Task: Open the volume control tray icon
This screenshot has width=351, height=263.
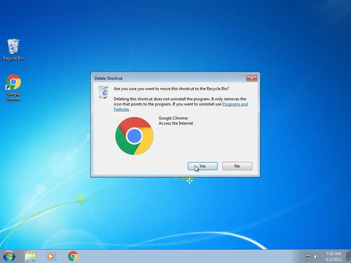Action: pos(316,256)
